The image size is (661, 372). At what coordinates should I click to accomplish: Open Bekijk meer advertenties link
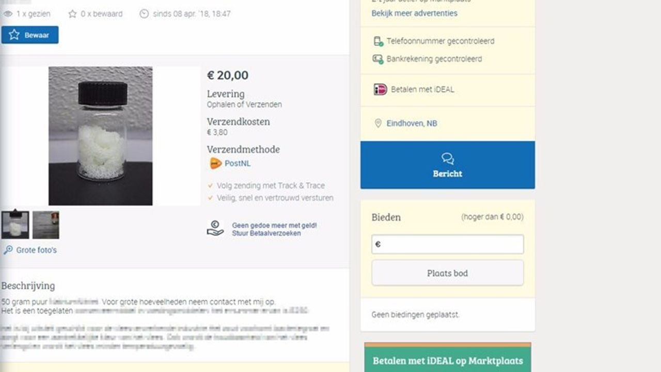click(x=414, y=13)
